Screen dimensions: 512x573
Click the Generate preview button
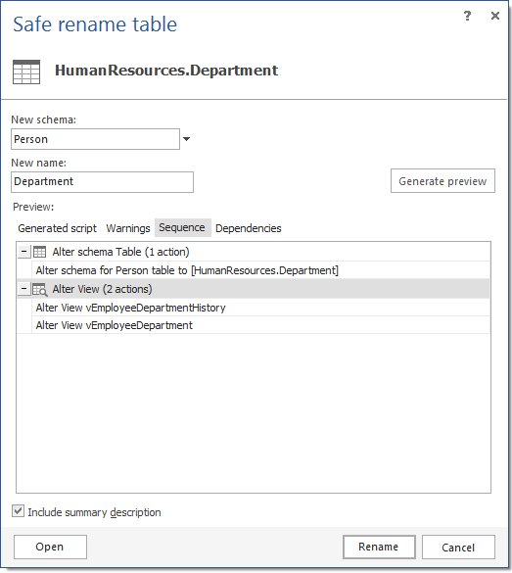coord(442,181)
